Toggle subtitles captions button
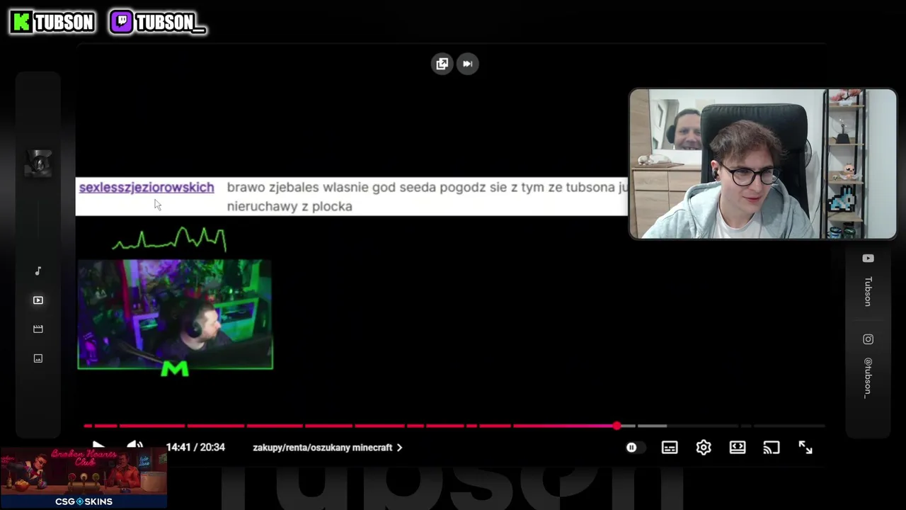906x510 pixels. point(670,448)
